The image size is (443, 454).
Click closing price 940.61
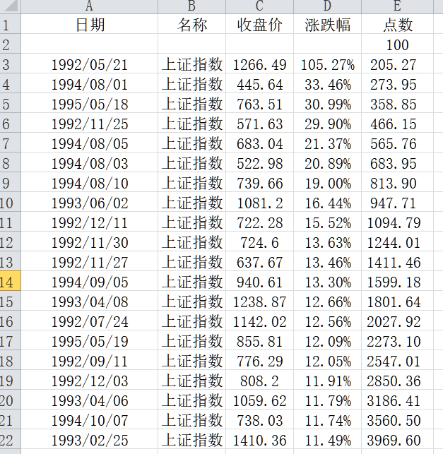pos(259,281)
